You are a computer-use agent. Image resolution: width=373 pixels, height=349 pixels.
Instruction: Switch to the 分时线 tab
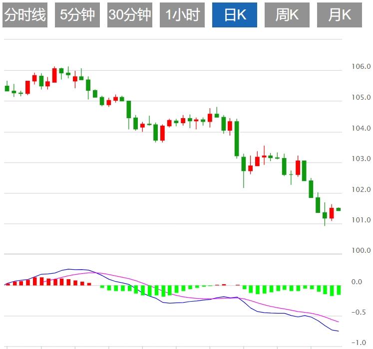(25, 15)
